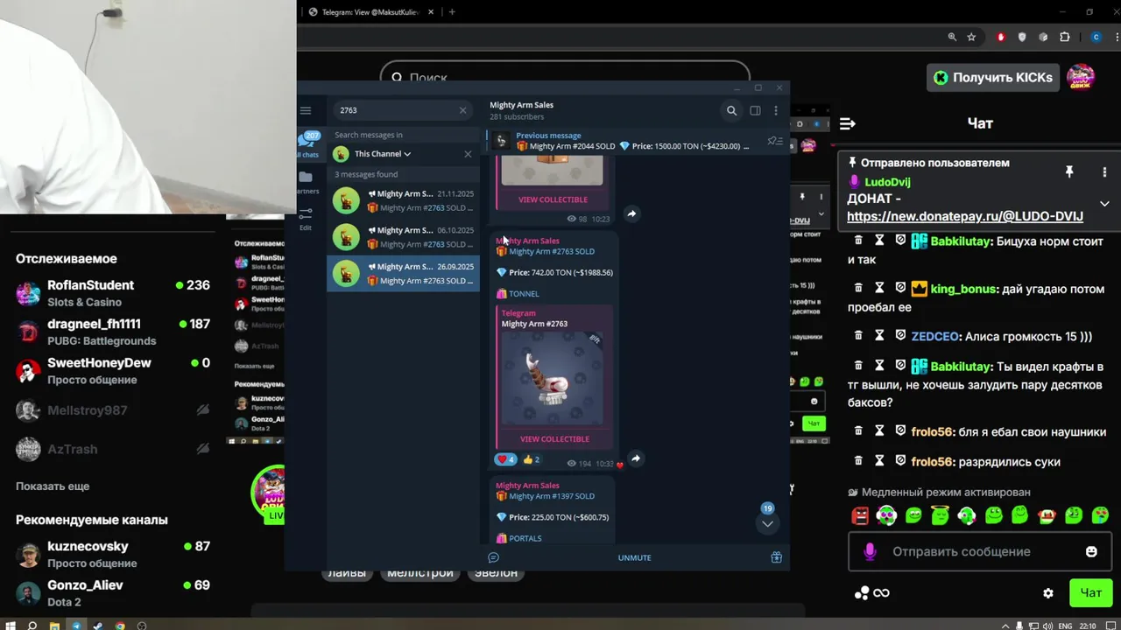The width and height of the screenshot is (1121, 630).
Task: Click UNMUTE at channel bottom
Action: (635, 557)
